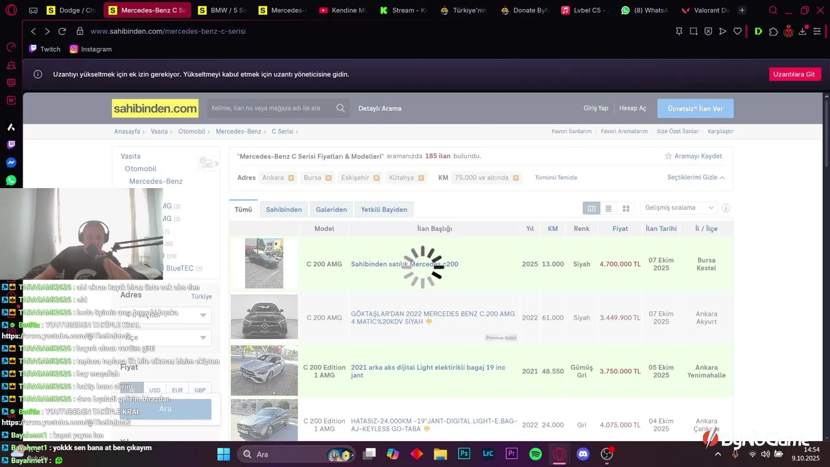The image size is (830, 467).
Task: Open WhatsApp in the Opera sidebar
Action: coord(11,180)
